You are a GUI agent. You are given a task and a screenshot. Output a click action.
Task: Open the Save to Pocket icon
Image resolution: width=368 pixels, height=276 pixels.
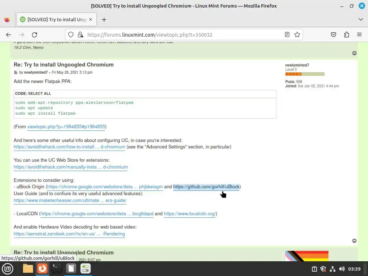(x=333, y=35)
